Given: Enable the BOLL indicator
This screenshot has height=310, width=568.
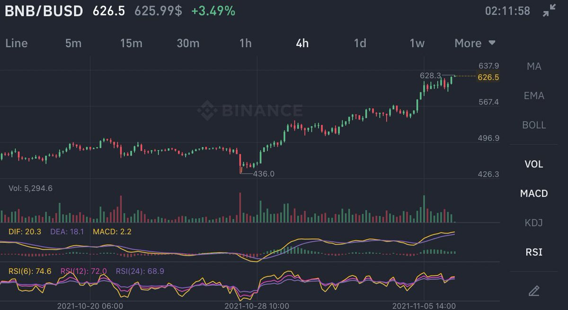Looking at the screenshot, I should (534, 125).
